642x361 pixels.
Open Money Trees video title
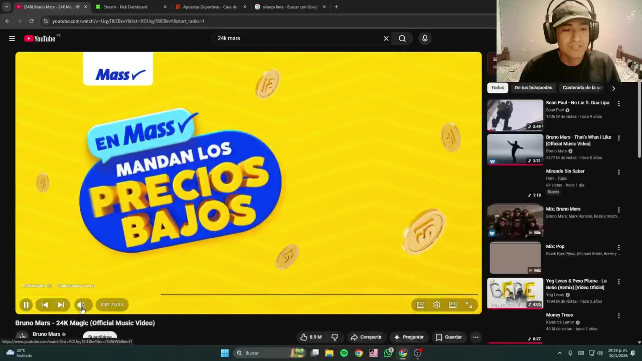[559, 315]
